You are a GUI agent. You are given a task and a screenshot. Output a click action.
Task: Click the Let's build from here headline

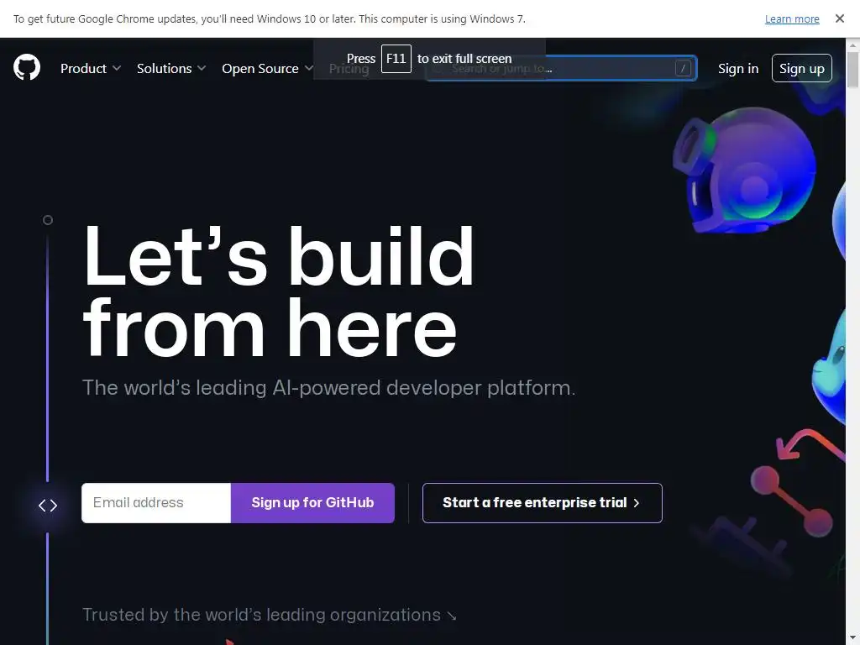pos(278,291)
